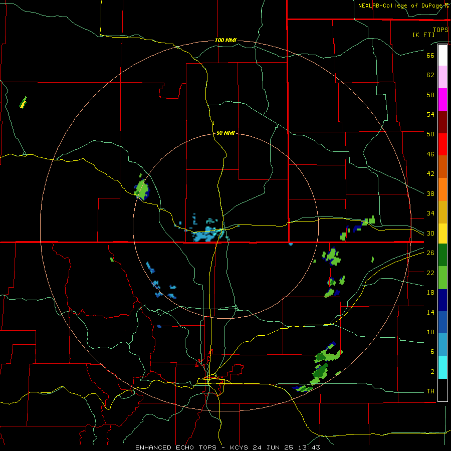The width and height of the screenshot is (451, 451).
Task: Click the medium blue 10-14 kft swatch
Action: click(x=442, y=322)
